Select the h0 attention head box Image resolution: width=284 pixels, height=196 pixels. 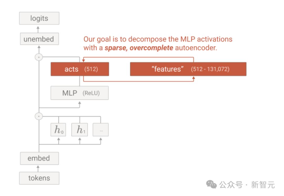click(x=58, y=130)
